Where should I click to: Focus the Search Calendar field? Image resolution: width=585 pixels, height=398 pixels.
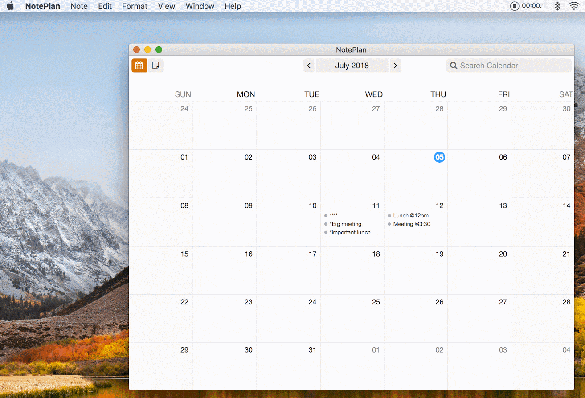click(x=509, y=66)
